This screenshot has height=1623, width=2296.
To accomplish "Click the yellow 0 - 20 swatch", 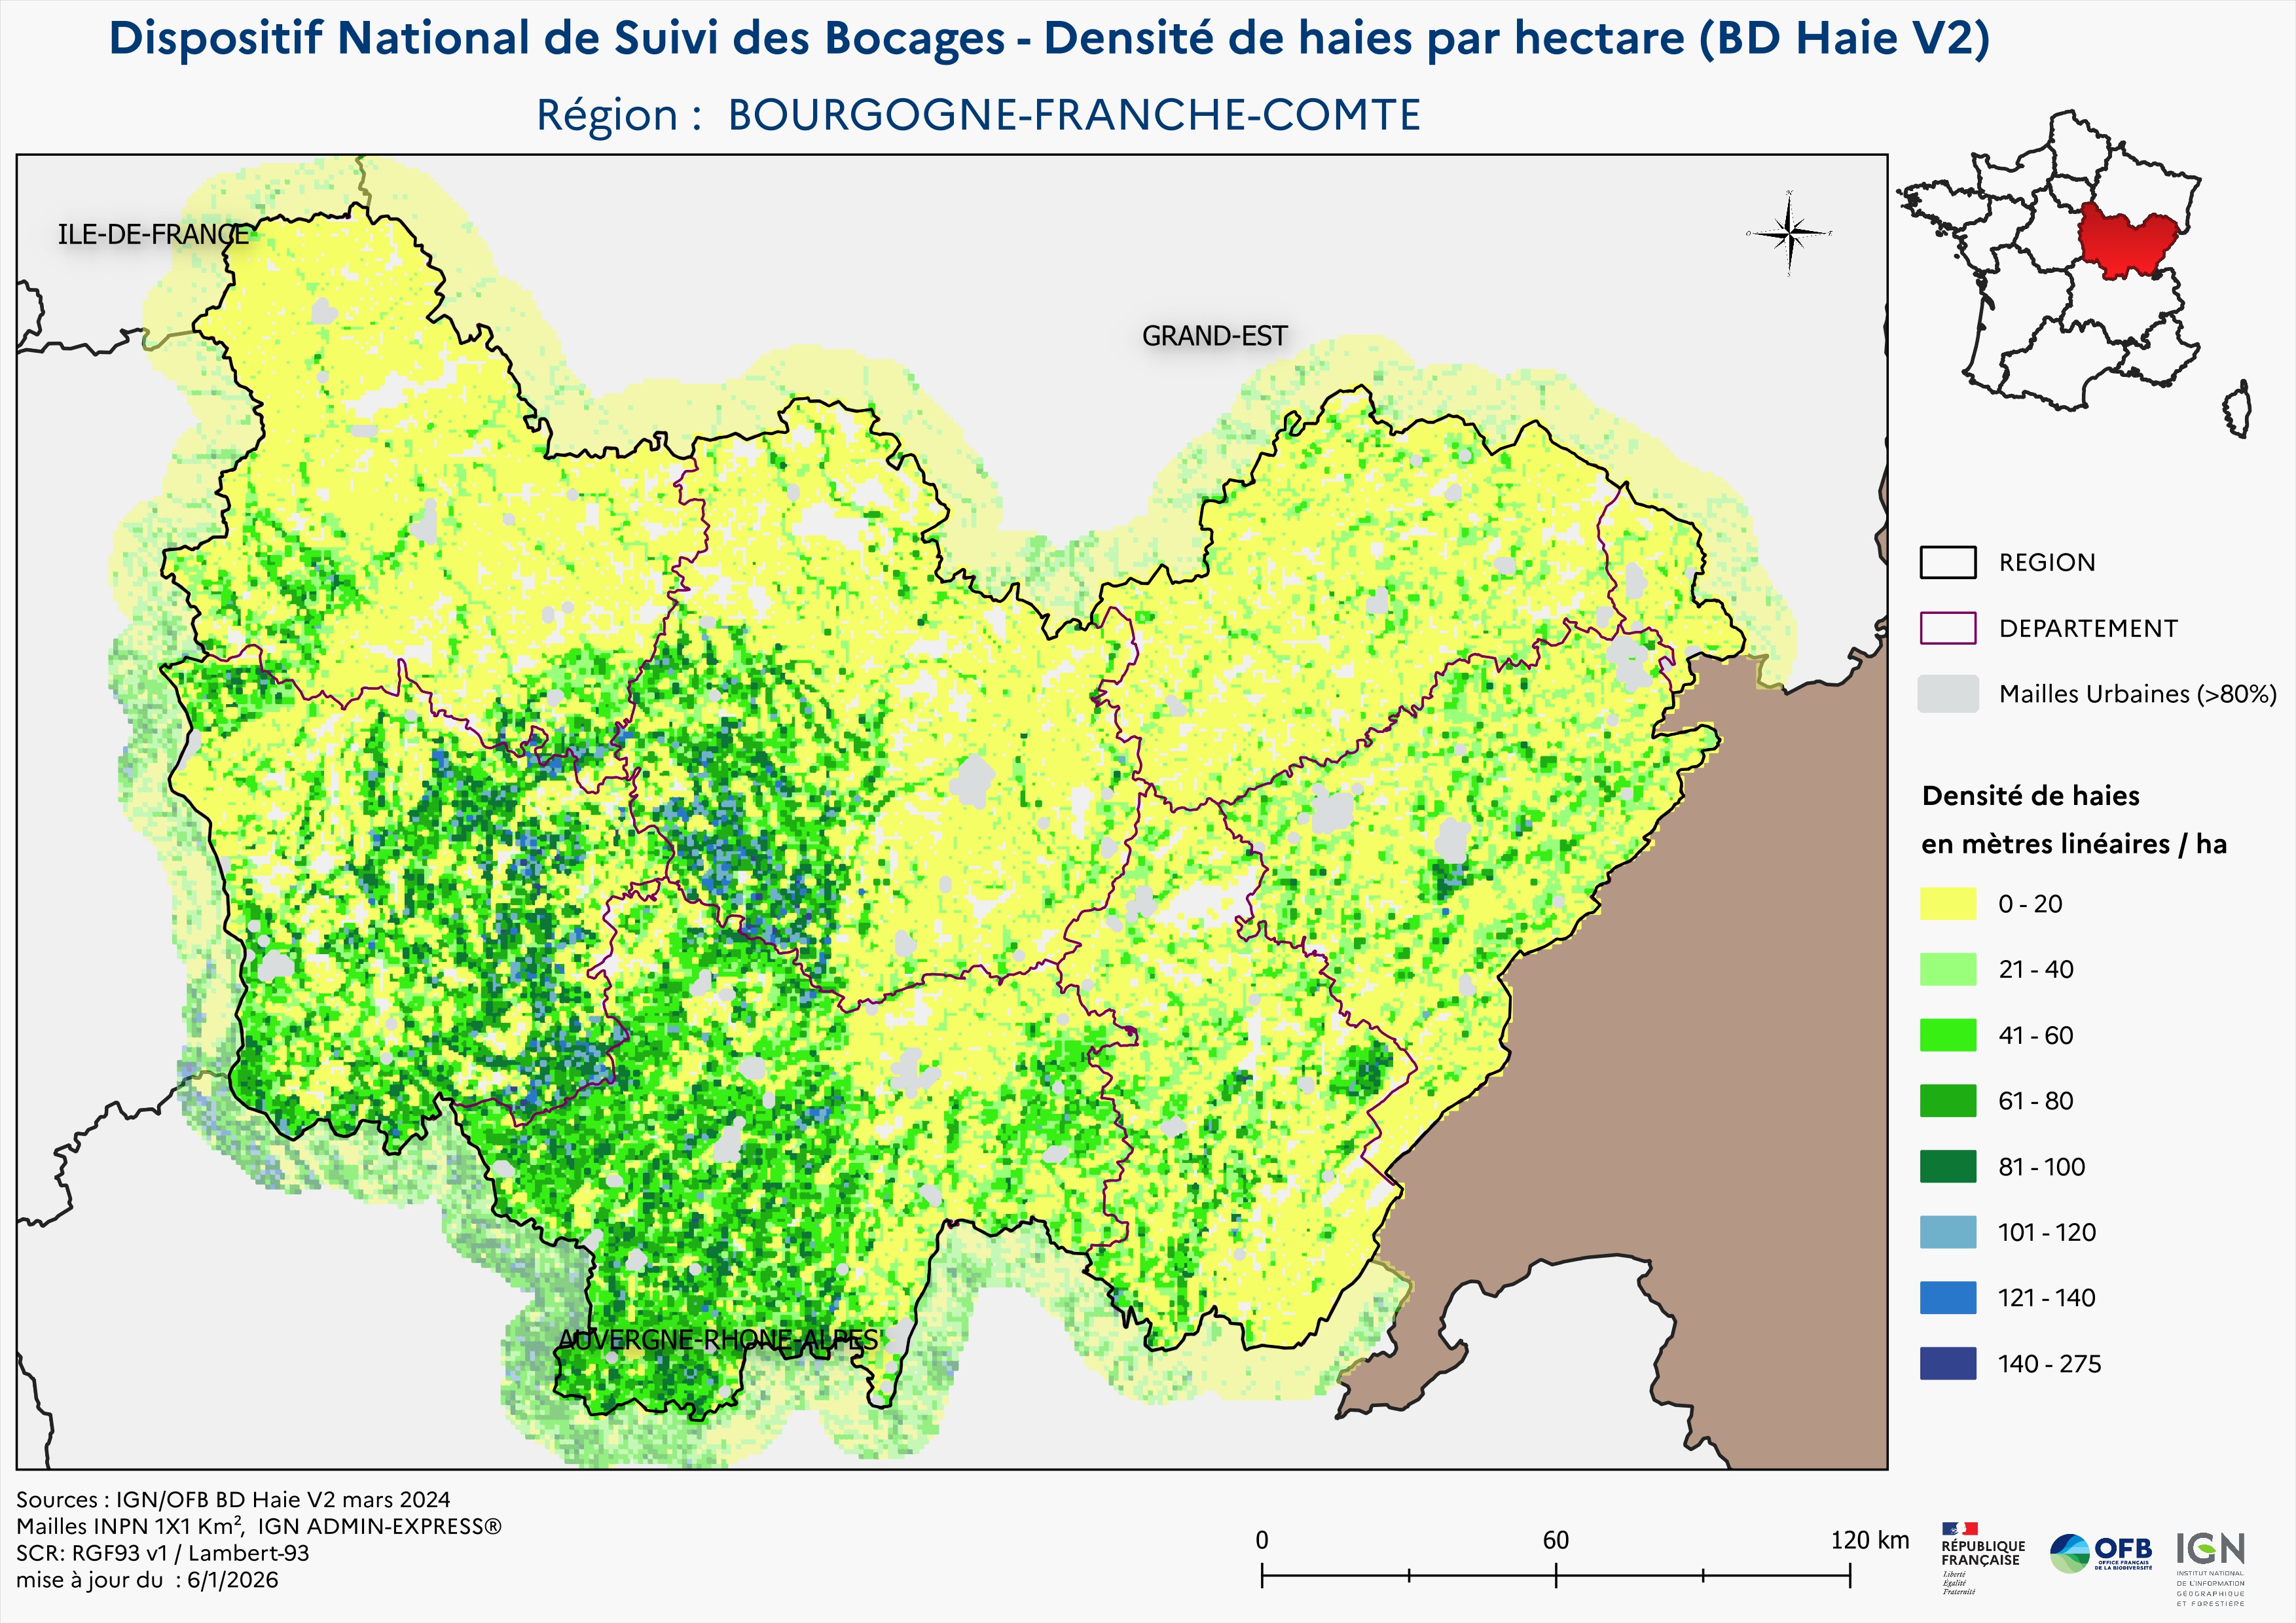I will click(x=1947, y=903).
